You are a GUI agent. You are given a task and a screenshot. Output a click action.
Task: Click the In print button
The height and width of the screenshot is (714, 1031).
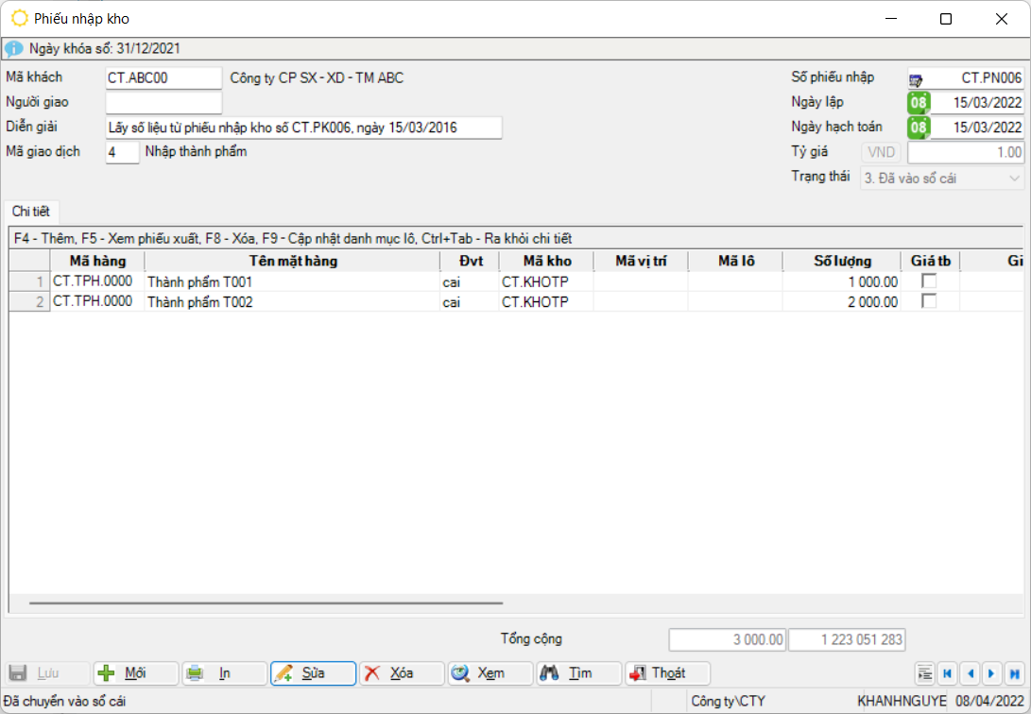point(224,673)
